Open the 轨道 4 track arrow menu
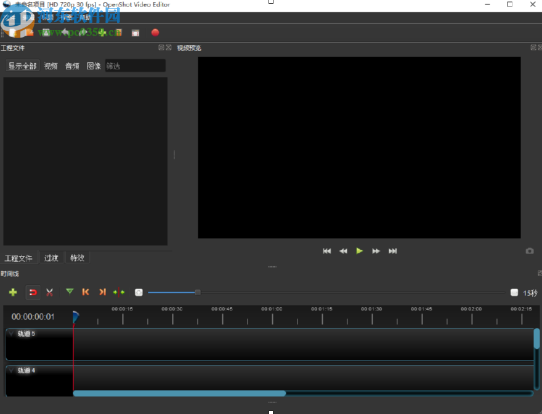This screenshot has height=414, width=542. point(11,370)
